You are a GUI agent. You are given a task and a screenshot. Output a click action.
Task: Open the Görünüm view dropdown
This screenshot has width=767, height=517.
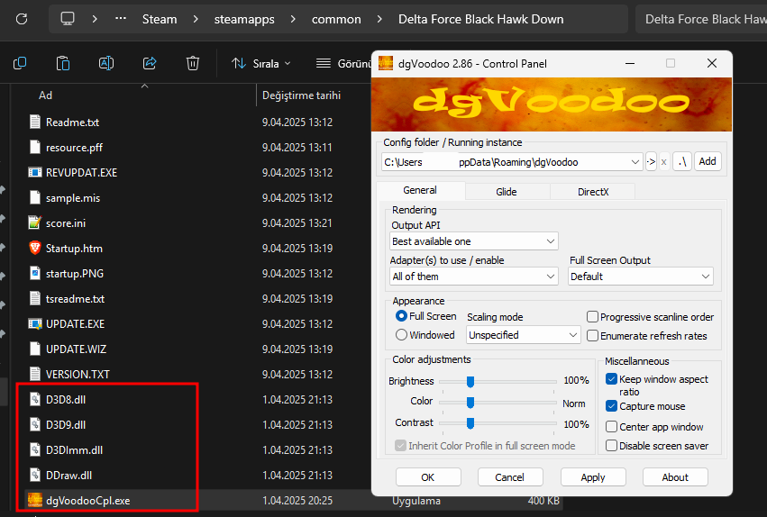pos(343,64)
